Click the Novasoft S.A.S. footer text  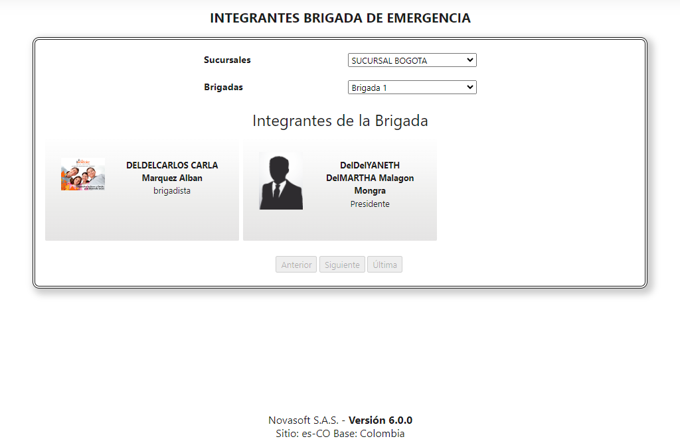(x=340, y=420)
